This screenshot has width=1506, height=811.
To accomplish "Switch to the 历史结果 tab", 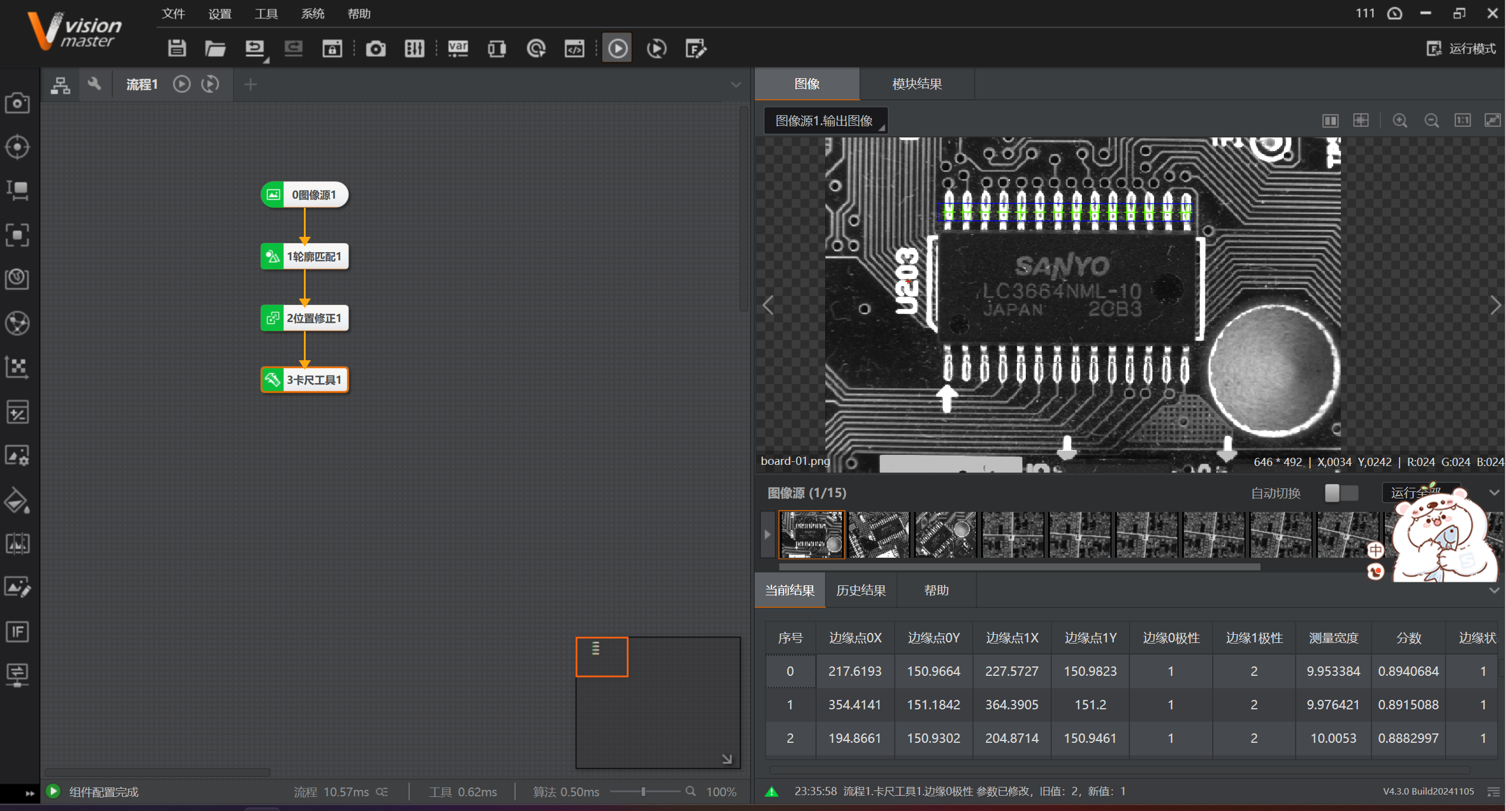I will [x=861, y=591].
